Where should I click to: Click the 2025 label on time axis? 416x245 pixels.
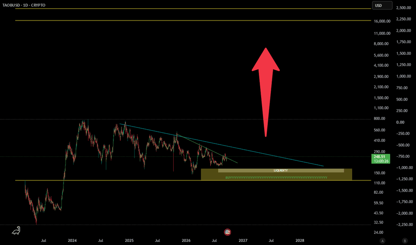click(x=129, y=241)
